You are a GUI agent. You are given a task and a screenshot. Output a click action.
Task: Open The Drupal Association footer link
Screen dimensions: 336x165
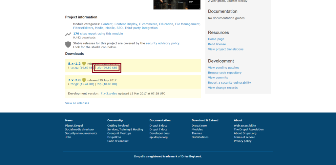pos(249,130)
